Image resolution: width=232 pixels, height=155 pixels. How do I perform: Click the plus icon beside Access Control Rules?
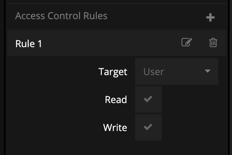pos(210,18)
